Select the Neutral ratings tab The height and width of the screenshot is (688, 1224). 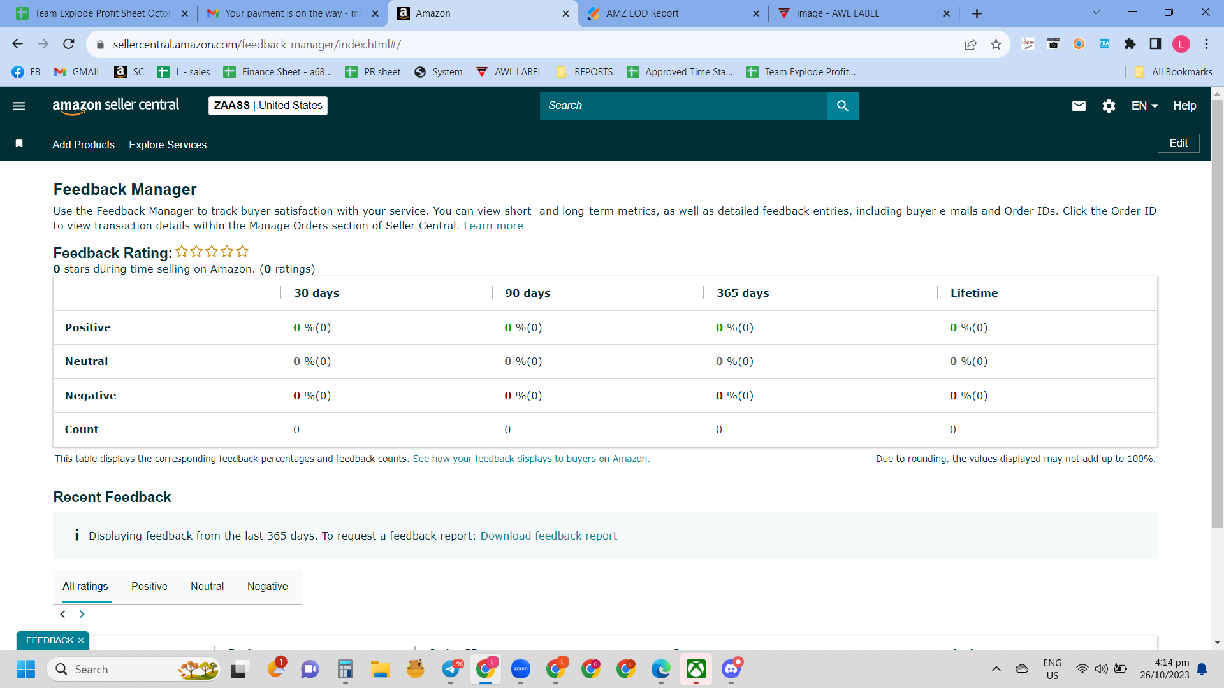[207, 586]
